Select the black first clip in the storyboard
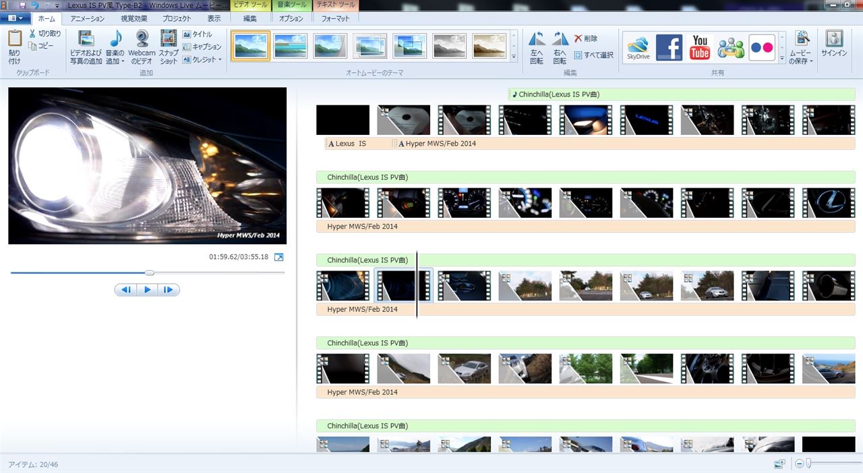 click(343, 119)
